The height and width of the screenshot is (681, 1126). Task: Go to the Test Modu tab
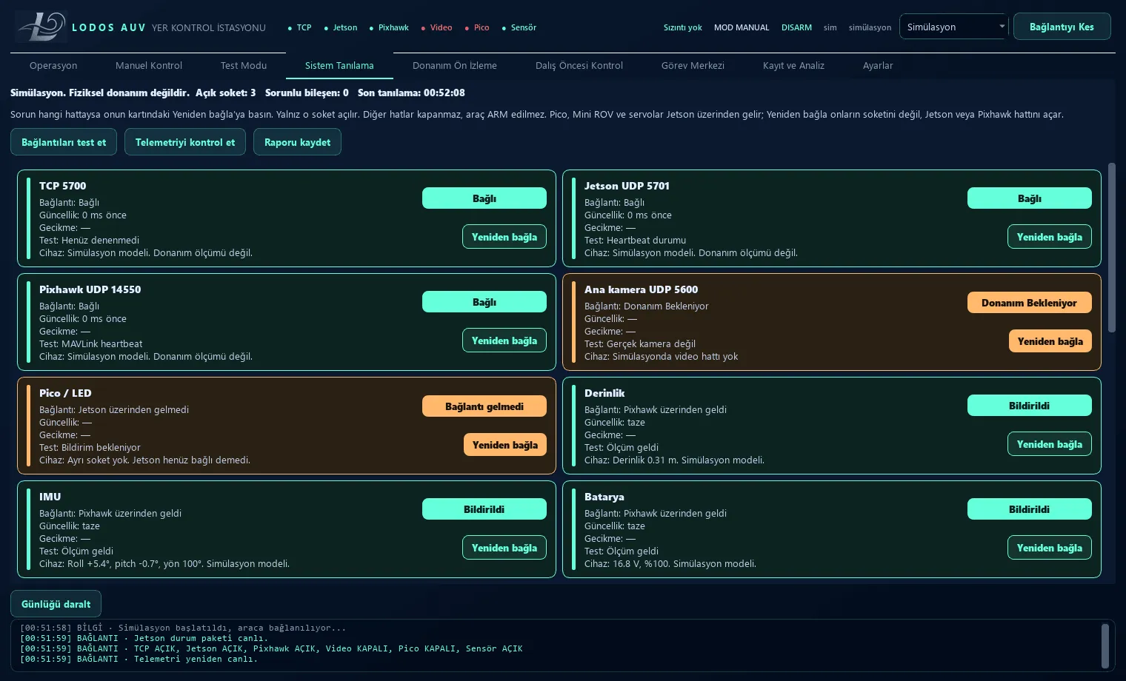pos(244,65)
